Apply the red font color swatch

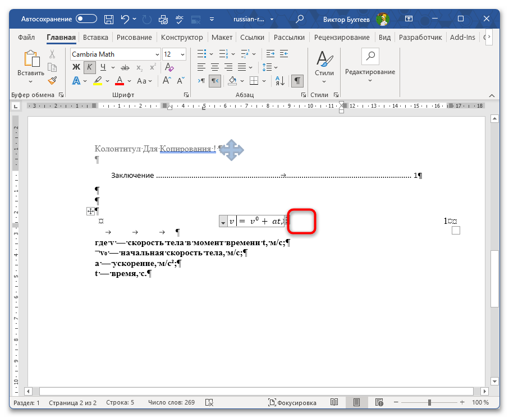point(120,80)
